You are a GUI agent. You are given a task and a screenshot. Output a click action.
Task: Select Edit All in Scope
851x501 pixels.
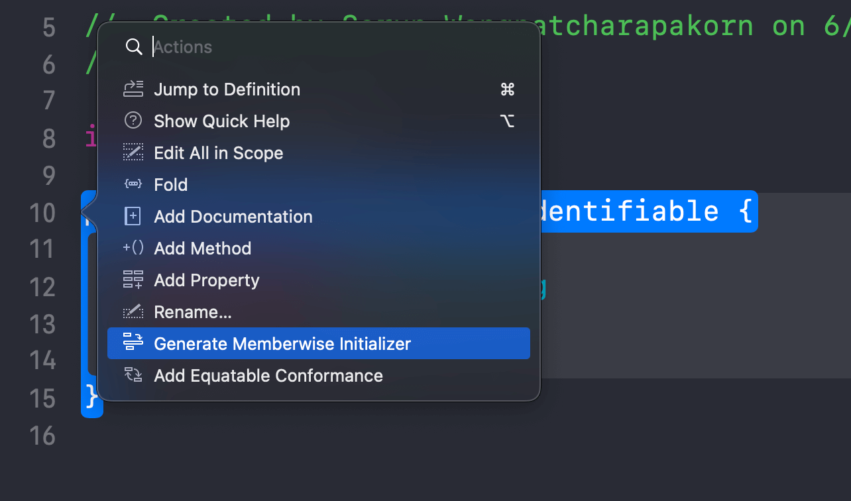(218, 153)
